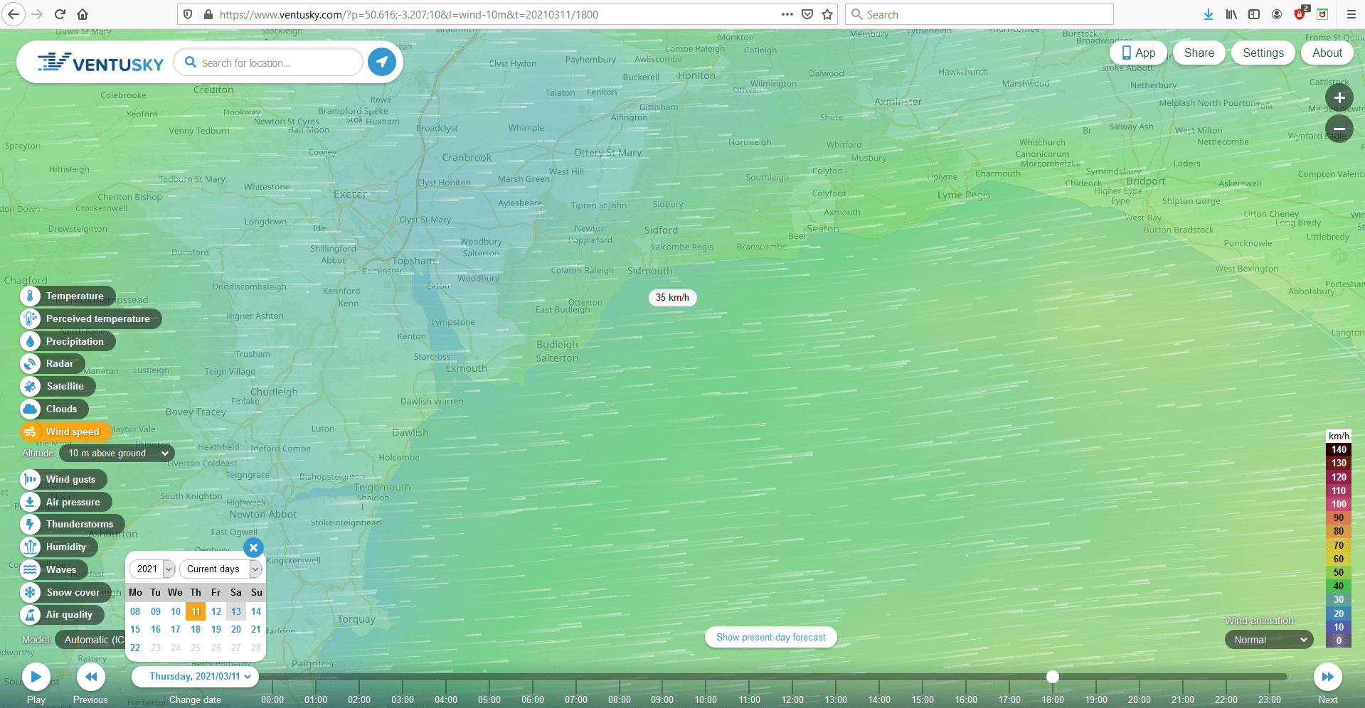Open the About menu
Image resolution: width=1365 pixels, height=708 pixels.
coord(1327,53)
